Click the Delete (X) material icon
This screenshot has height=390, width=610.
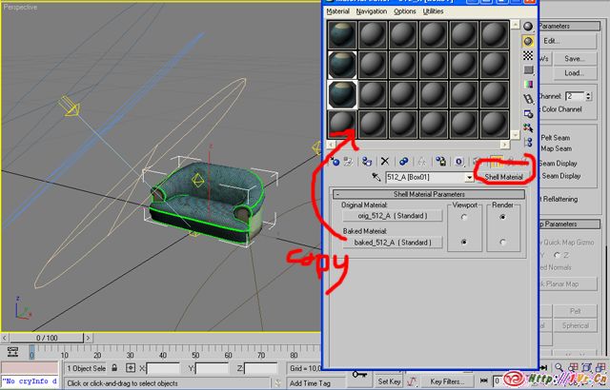385,162
